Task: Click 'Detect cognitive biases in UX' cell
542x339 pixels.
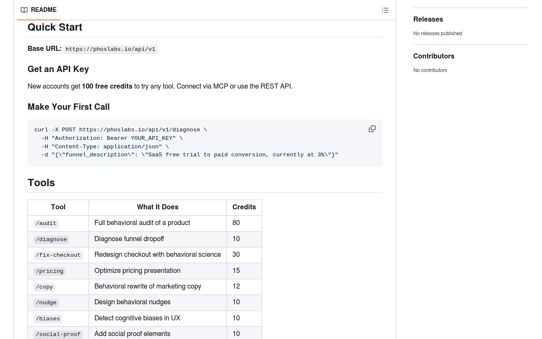Action: tap(158, 319)
